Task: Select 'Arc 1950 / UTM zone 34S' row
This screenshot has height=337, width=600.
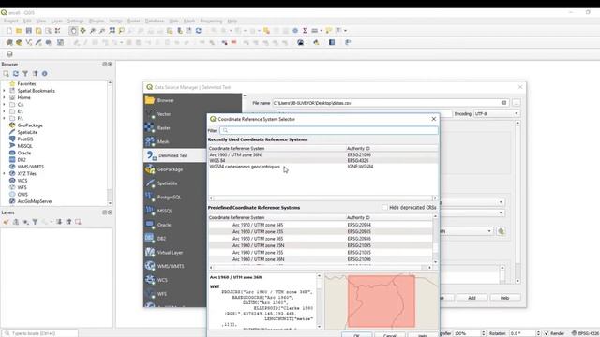Action: pos(321,225)
